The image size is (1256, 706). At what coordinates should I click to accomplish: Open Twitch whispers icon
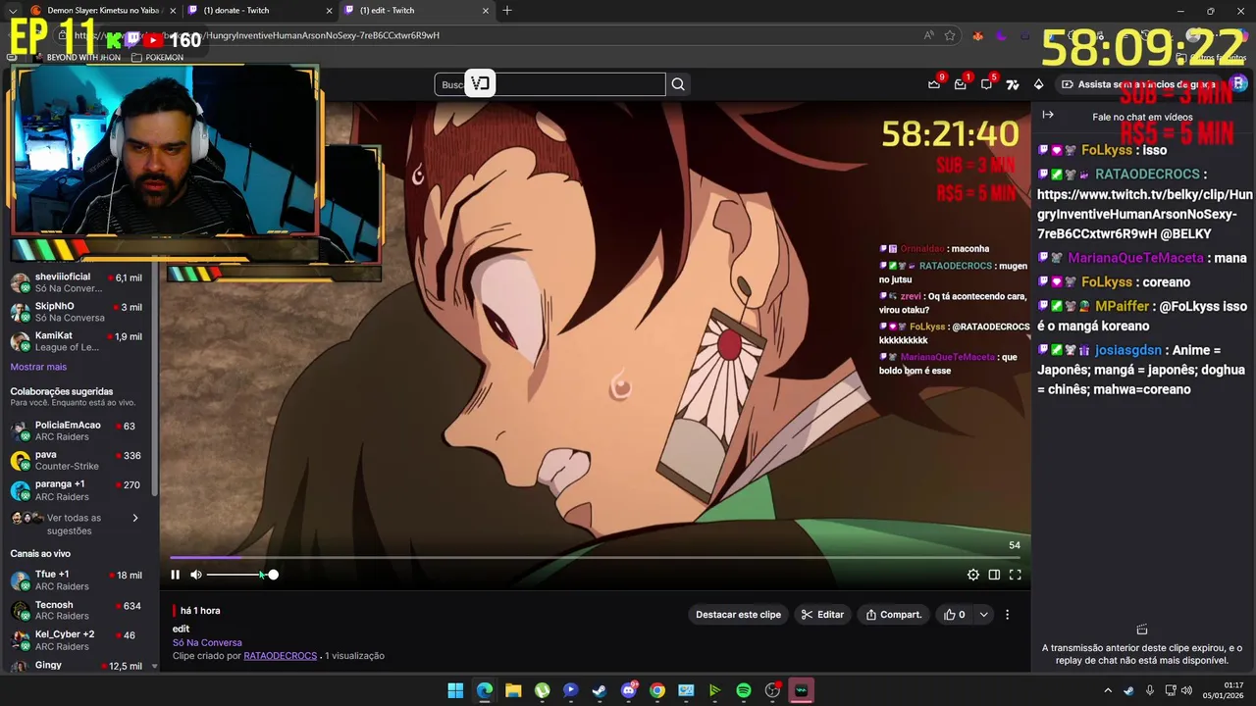[986, 84]
